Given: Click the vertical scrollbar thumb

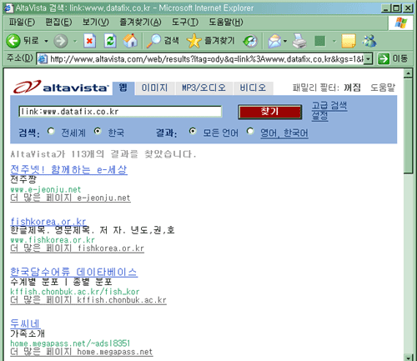Looking at the screenshot, I should coord(408,125).
